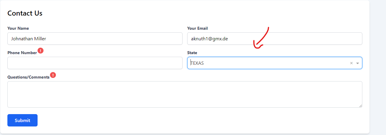Click the State label

(192, 53)
